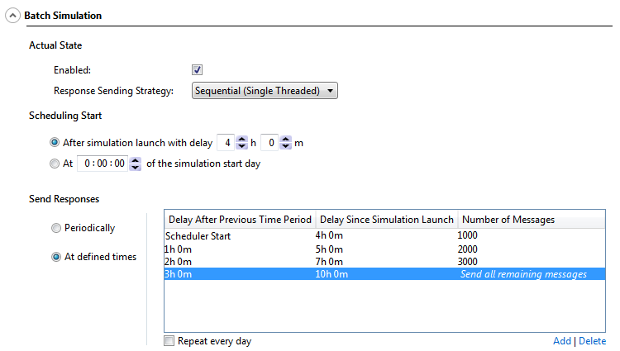Increment the start time spinner

(x=136, y=159)
